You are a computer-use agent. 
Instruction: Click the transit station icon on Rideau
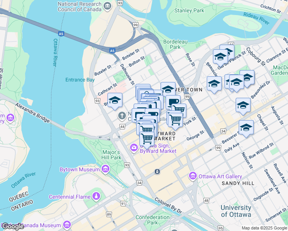[157, 172]
